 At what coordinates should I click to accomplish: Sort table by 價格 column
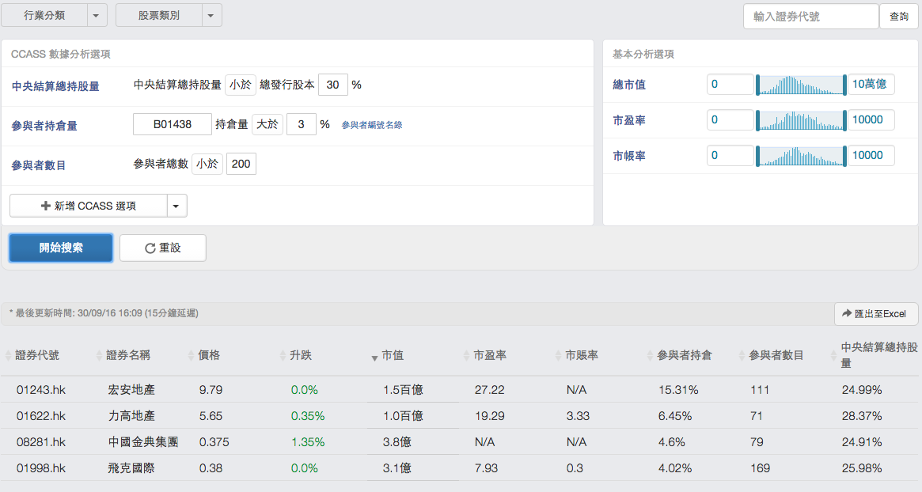point(209,355)
